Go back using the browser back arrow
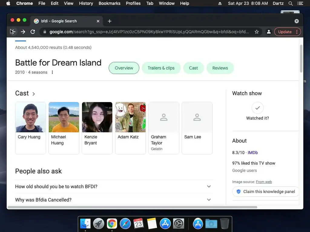 pyautogui.click(x=13, y=32)
